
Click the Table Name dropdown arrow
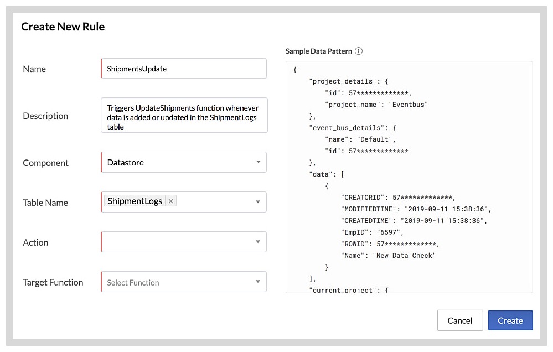(258, 202)
